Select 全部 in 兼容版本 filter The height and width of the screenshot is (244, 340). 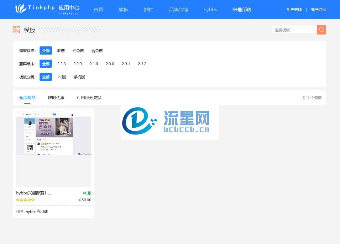pyautogui.click(x=46, y=64)
